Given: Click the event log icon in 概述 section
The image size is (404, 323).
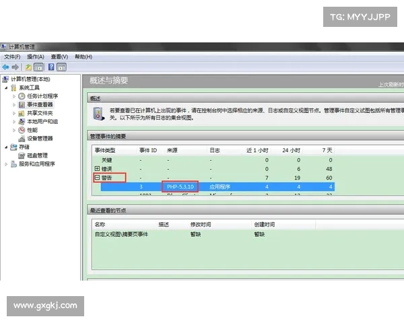Looking at the screenshot, I should tap(98, 114).
